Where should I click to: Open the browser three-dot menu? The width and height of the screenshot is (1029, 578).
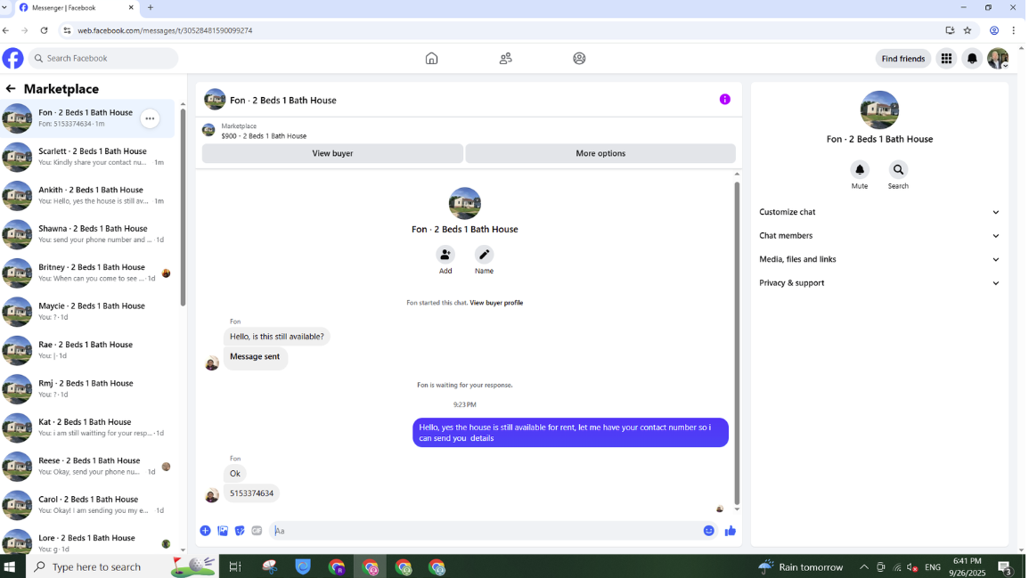click(1014, 30)
